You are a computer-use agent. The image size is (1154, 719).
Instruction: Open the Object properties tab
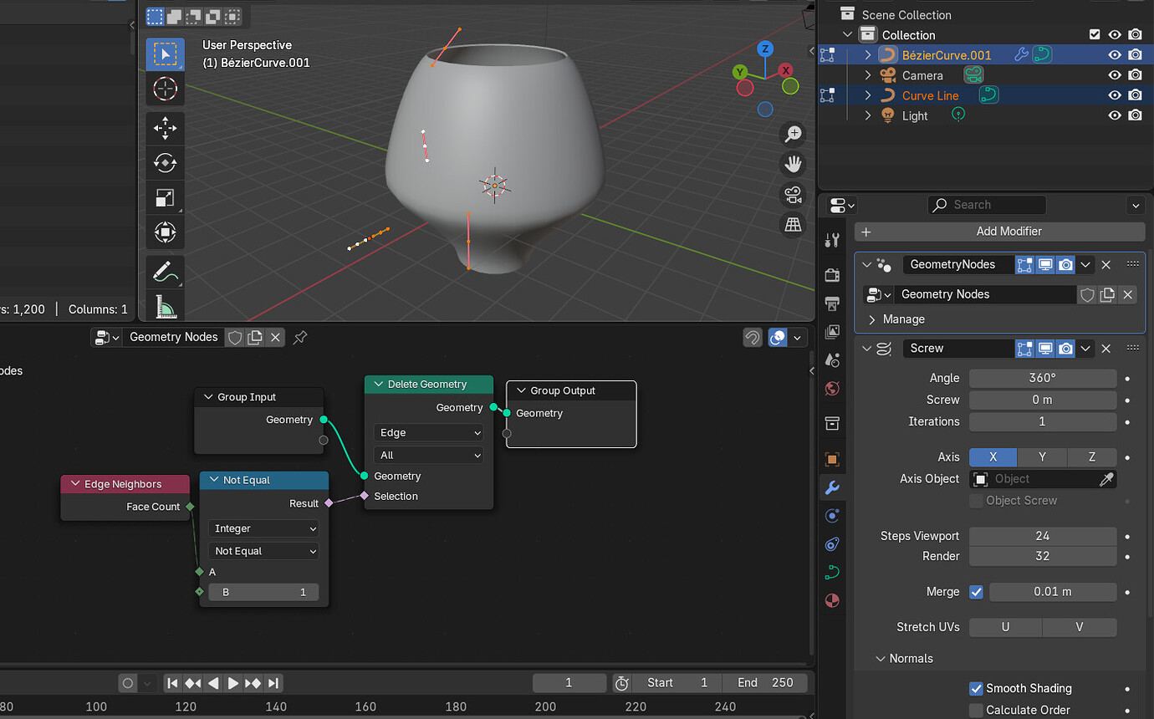point(831,459)
